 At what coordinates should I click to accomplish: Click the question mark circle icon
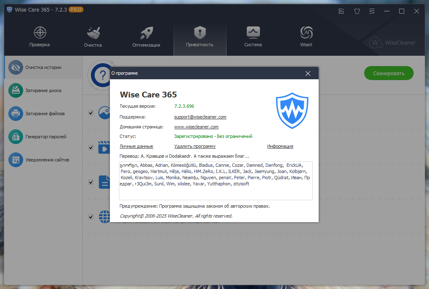(102, 75)
